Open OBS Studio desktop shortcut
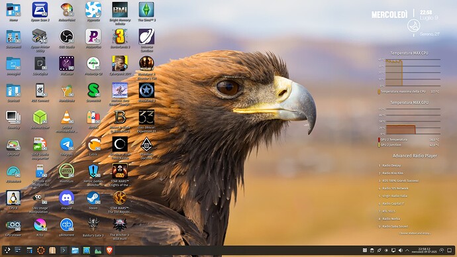 tap(66, 36)
